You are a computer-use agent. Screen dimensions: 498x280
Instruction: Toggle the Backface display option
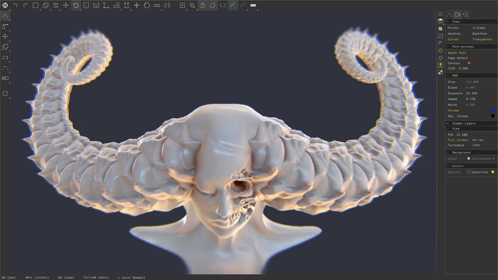(480, 34)
